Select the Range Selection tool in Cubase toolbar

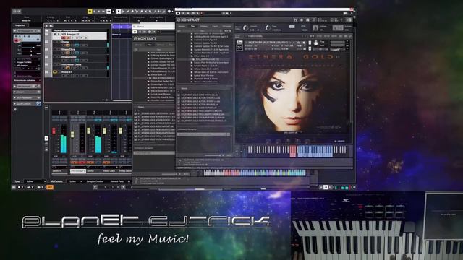pyautogui.click(x=124, y=12)
